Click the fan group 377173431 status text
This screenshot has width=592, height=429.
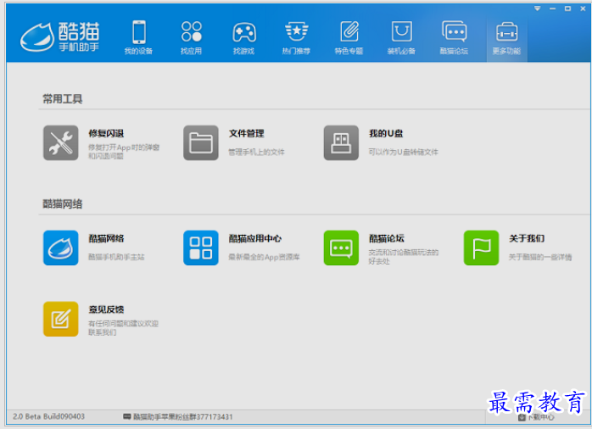point(182,417)
